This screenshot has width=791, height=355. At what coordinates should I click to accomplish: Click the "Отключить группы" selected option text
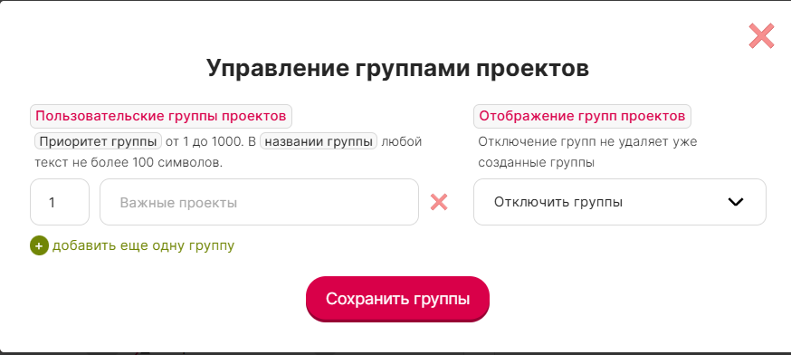pos(558,202)
